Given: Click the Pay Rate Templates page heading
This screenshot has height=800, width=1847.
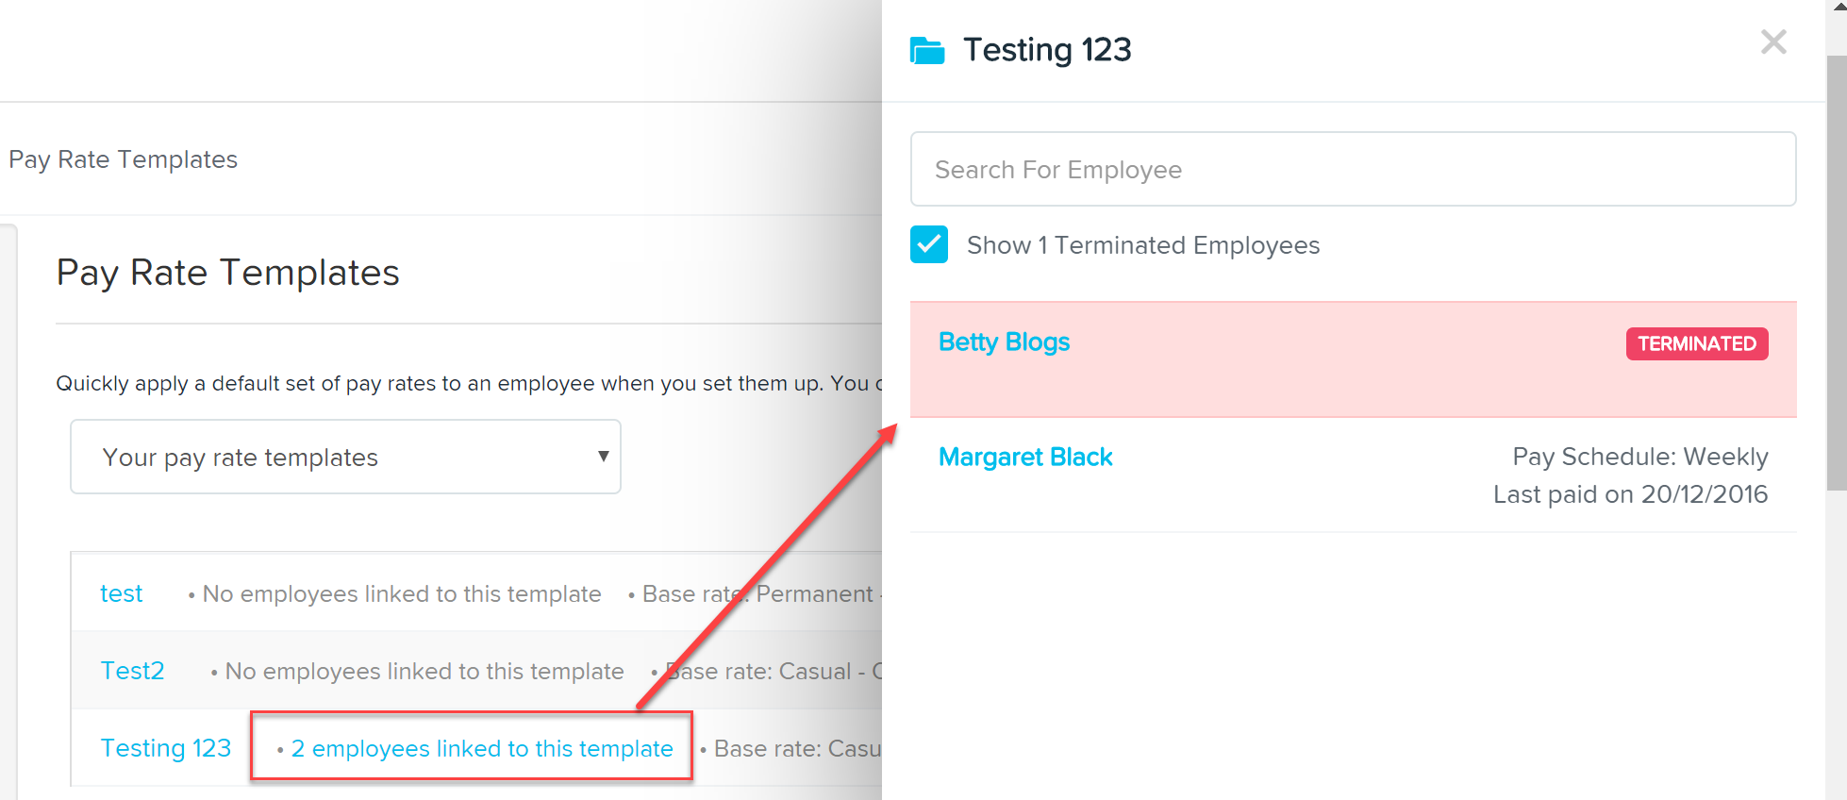Looking at the screenshot, I should [x=227, y=273].
